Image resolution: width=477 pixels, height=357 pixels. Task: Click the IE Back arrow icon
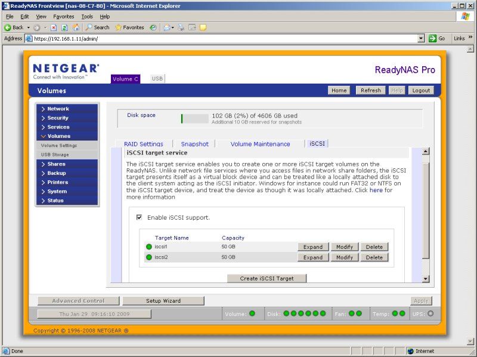(x=8, y=27)
